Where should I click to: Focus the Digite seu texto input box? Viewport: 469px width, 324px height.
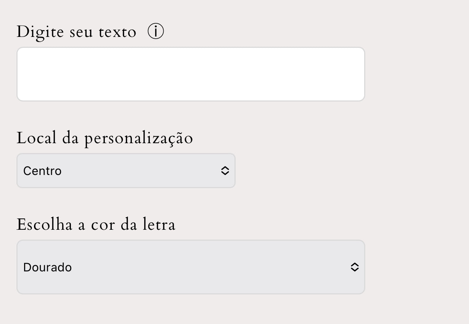click(191, 74)
